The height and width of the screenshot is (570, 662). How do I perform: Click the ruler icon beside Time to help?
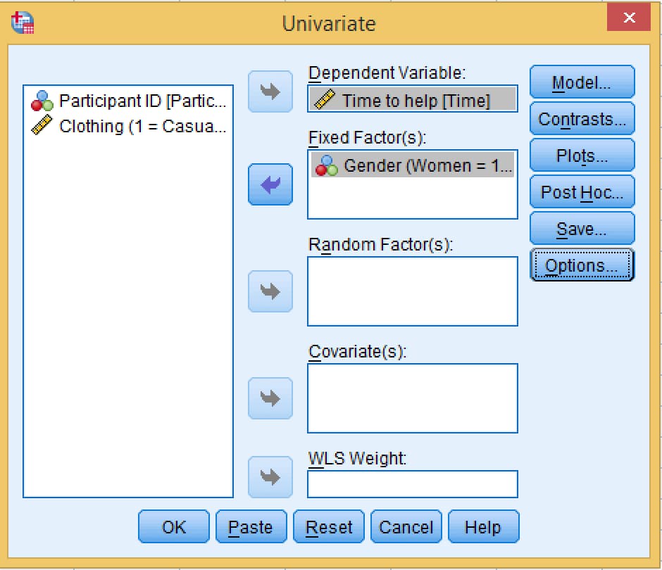click(325, 99)
